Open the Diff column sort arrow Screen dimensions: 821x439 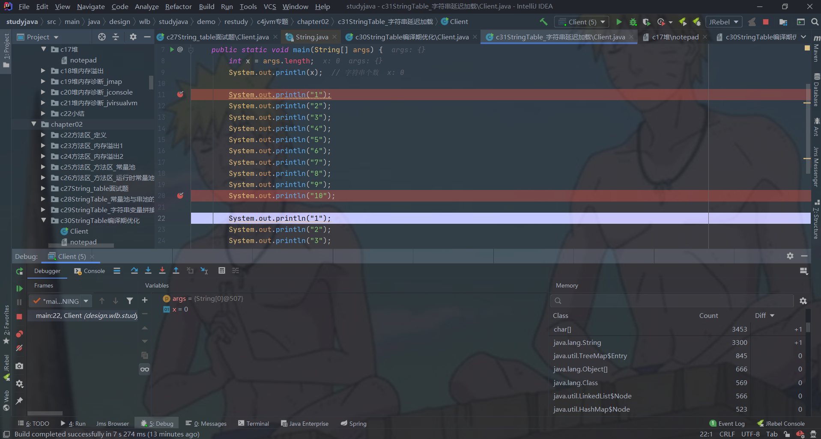click(x=772, y=316)
